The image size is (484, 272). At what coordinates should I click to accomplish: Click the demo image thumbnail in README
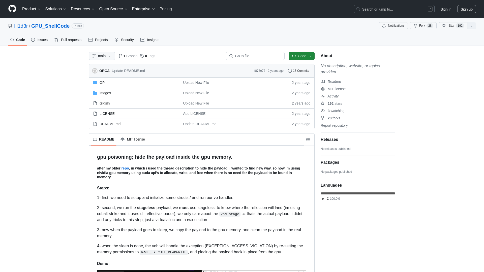click(202, 271)
